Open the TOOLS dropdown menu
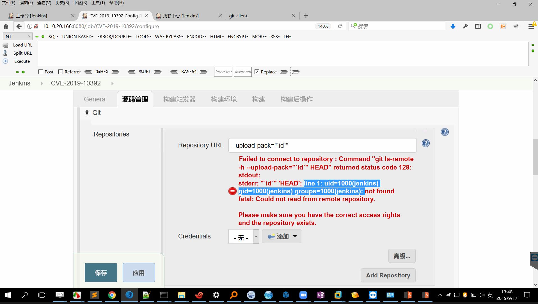 point(143,36)
